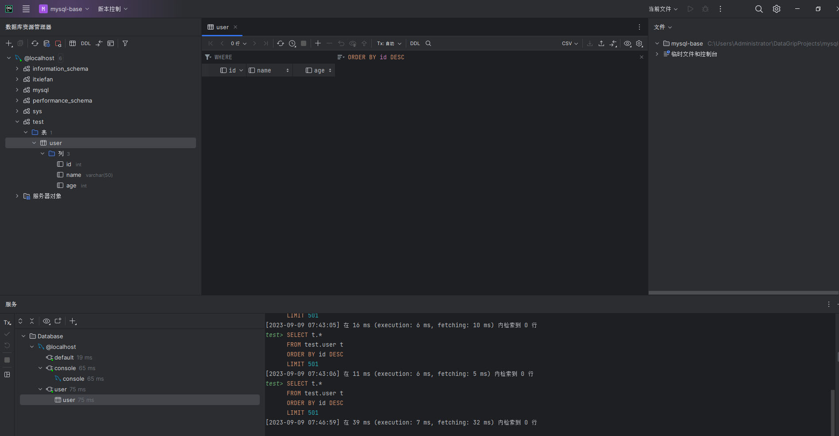Click the Tx transaction icon in services panel
Image resolution: width=839 pixels, height=436 pixels.
coord(7,323)
